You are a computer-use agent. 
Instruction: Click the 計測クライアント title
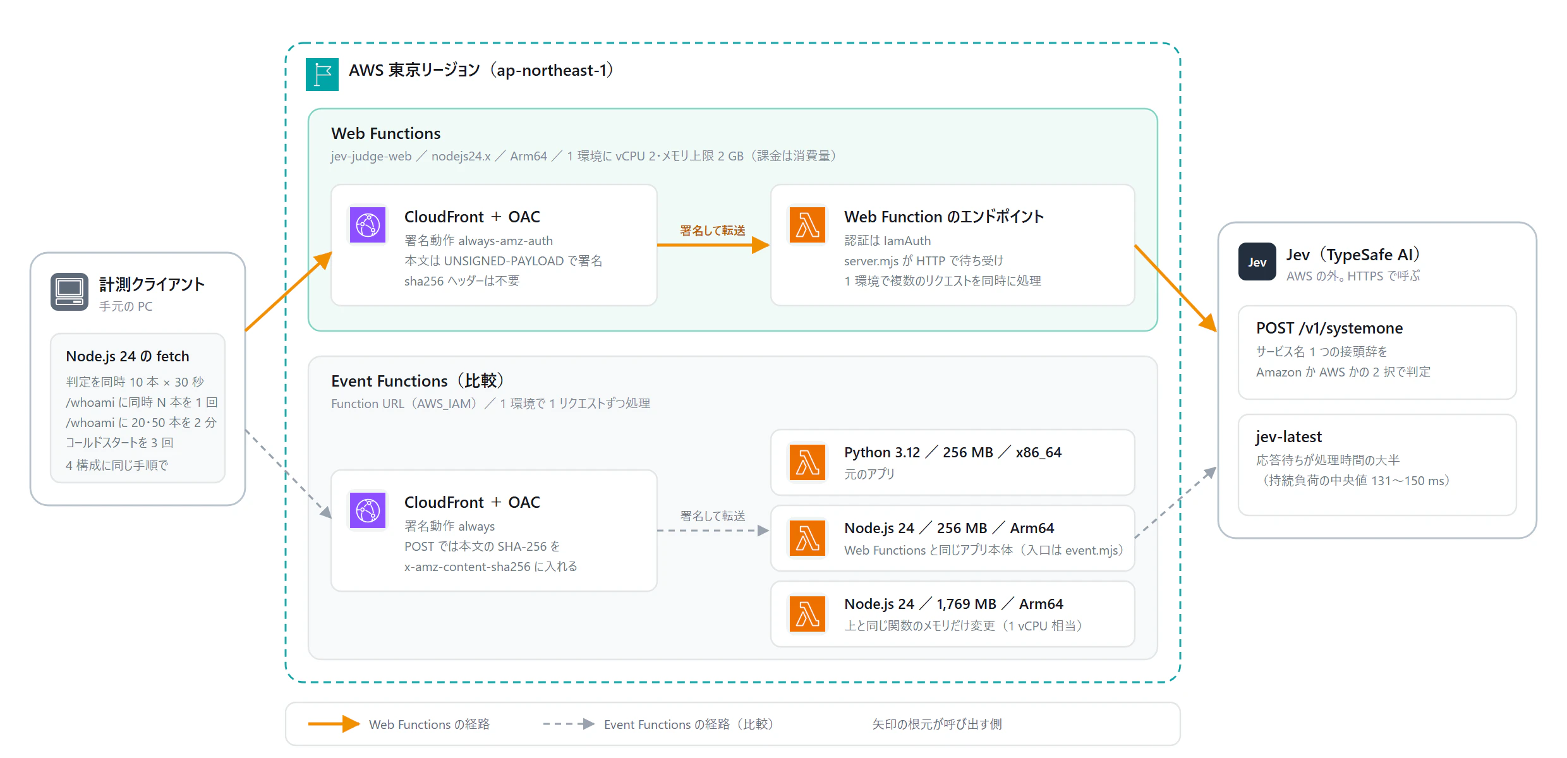[152, 284]
